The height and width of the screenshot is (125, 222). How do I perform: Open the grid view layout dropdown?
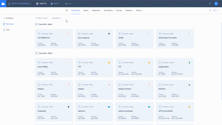tap(216, 10)
